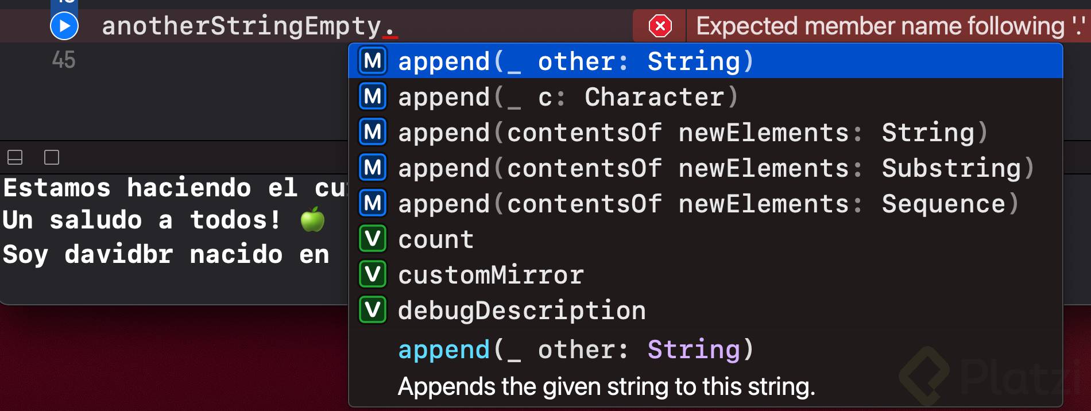Click the blue run line play button

point(64,26)
